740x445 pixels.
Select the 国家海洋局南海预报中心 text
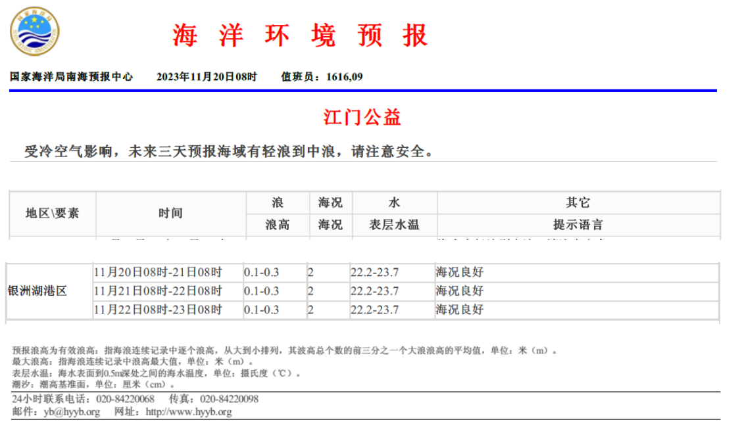(71, 77)
